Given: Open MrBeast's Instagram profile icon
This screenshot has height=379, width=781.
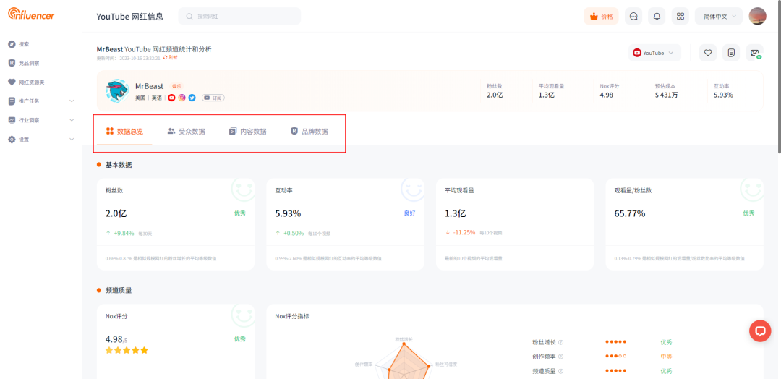Looking at the screenshot, I should click(182, 98).
